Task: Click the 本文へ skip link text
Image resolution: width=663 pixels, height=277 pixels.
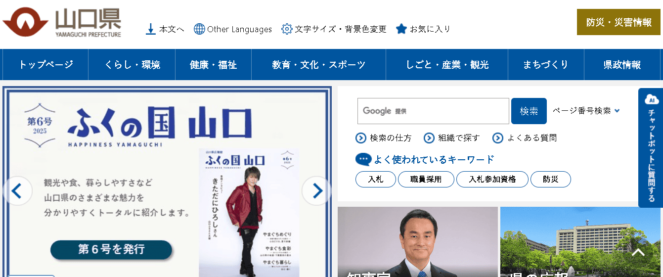Action: [172, 29]
